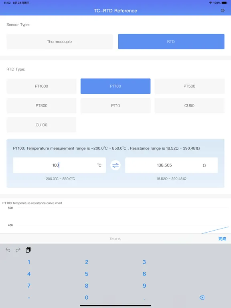Viewport: 231px width, 308px height.
Task: Choose the CU50 RTD type
Action: [189, 105]
